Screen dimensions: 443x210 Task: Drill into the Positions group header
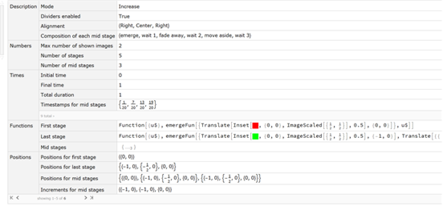[21, 157]
